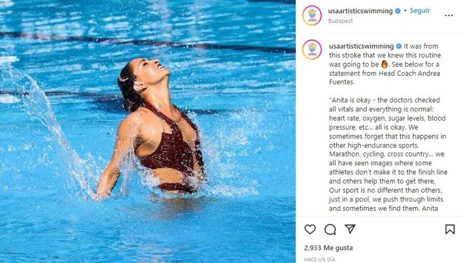Screen dimensions: 462x263
Task: Share the post with the paper plane icon
Action: (350, 229)
